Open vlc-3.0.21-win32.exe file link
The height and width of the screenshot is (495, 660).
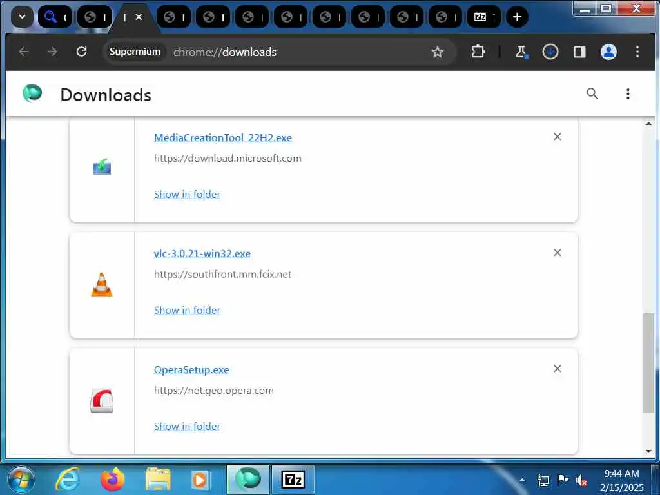pyautogui.click(x=202, y=253)
